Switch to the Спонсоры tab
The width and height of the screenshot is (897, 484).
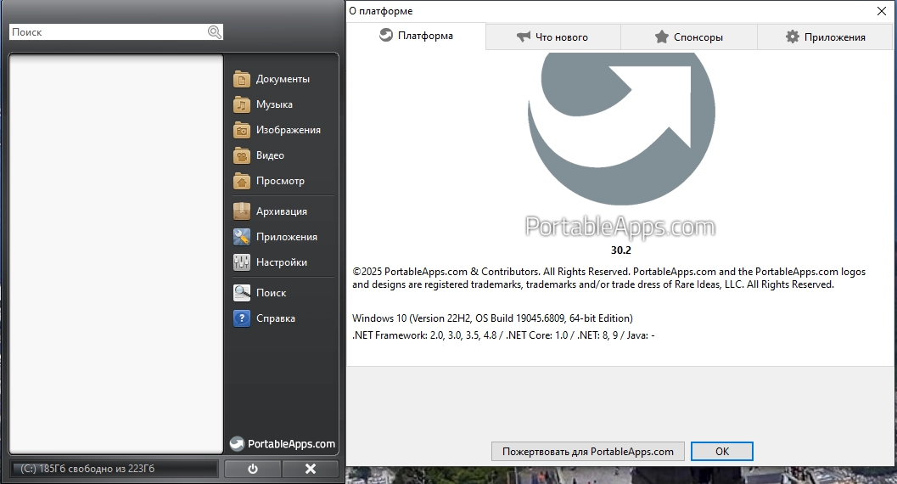[689, 37]
